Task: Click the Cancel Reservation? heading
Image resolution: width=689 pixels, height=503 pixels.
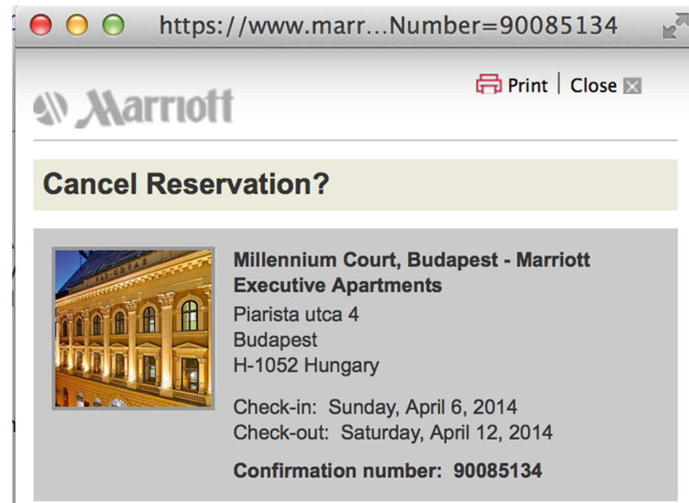Action: point(186,183)
